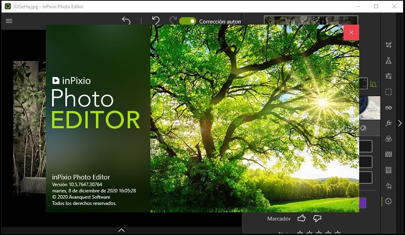The image size is (405, 235).
Task: Select the dashed selection tool
Action: click(389, 92)
